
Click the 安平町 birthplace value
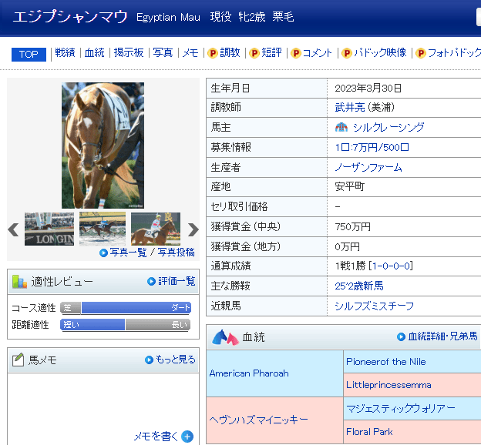pyautogui.click(x=350, y=186)
